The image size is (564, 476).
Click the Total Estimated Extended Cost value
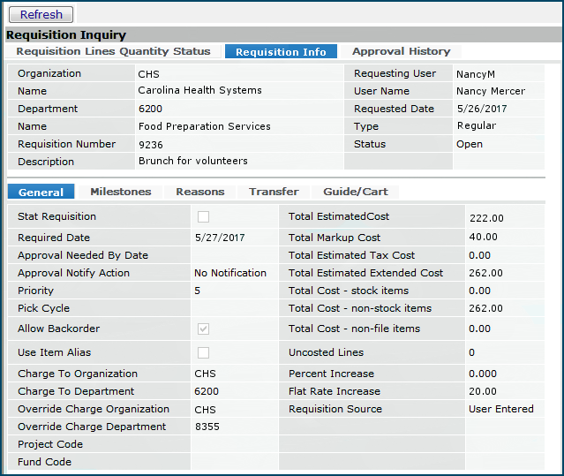coord(485,273)
